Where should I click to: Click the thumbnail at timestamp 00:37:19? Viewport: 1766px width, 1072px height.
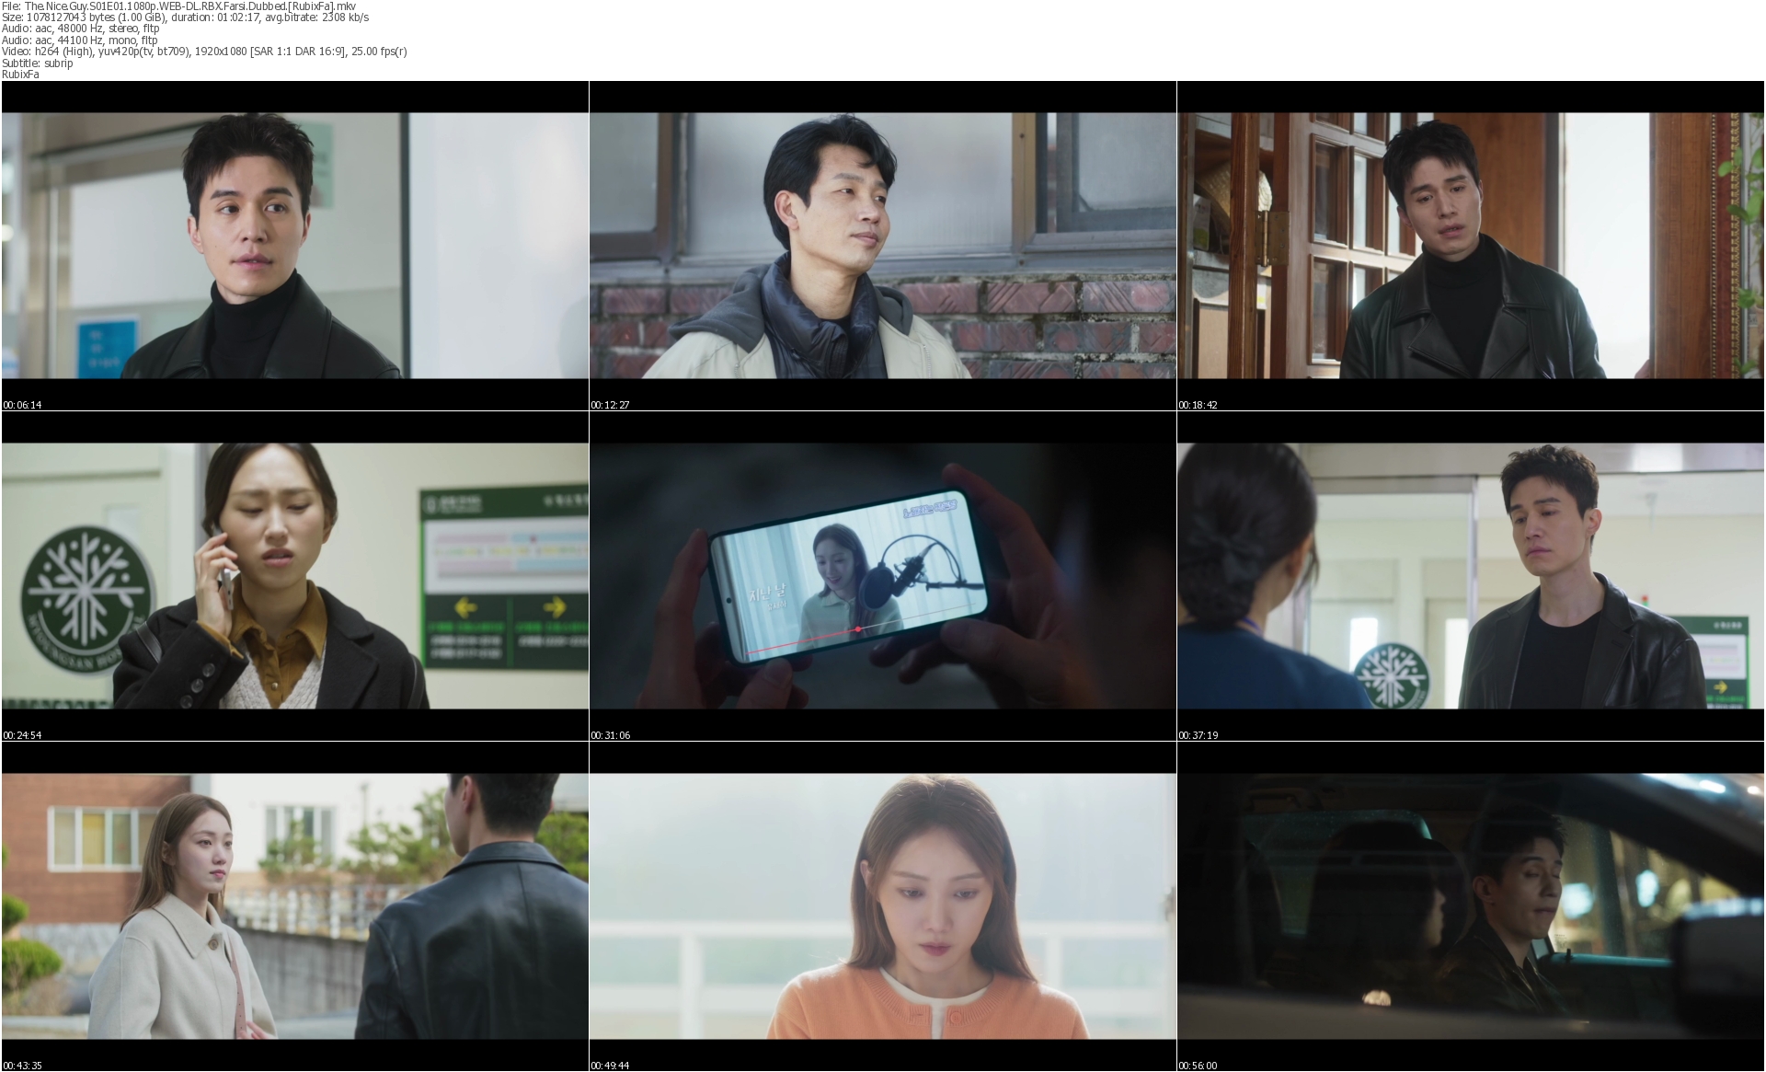[x=1471, y=576]
